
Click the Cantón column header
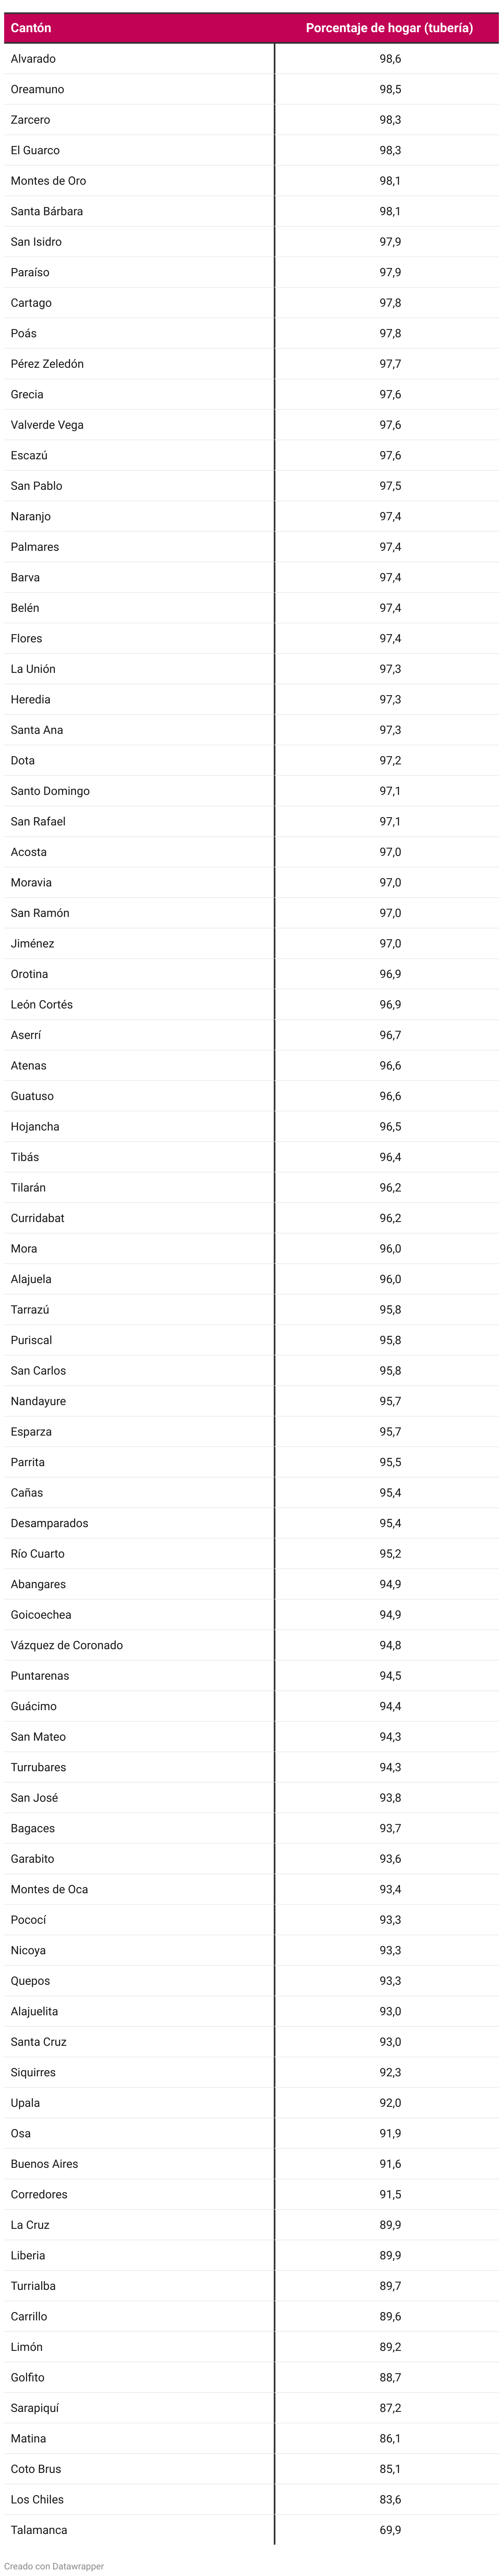pyautogui.click(x=31, y=28)
